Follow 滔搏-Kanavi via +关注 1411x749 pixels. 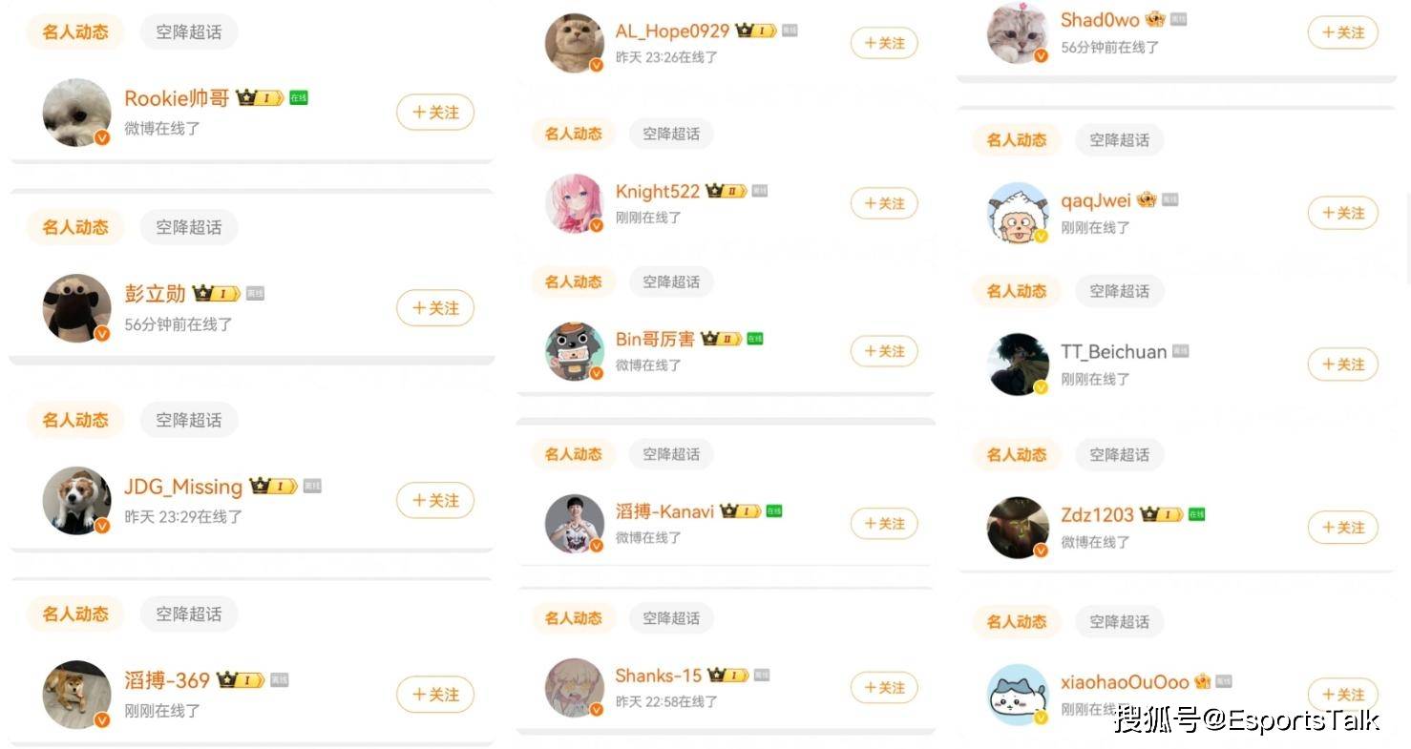click(884, 524)
